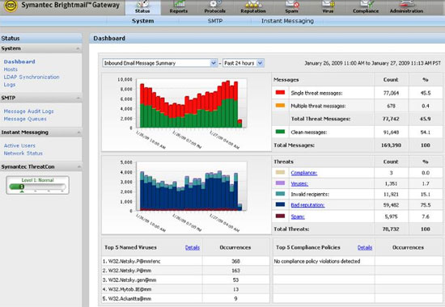Click the red Single threat messages swatch
Image resolution: width=445 pixels, height=307 pixels.
pos(280,92)
